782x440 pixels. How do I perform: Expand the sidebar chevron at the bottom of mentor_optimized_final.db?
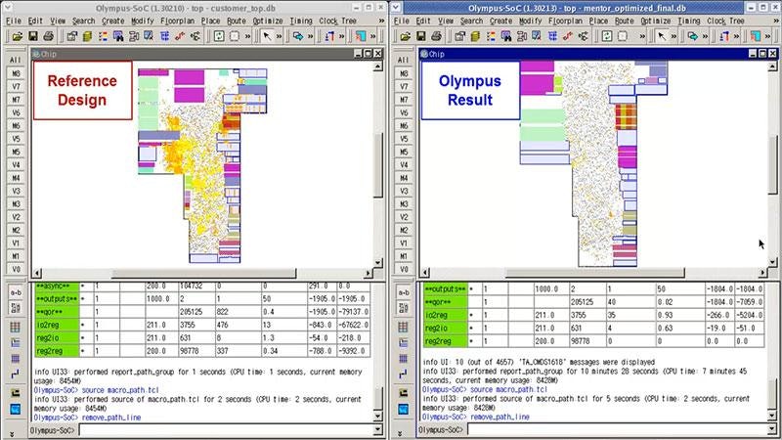(401, 434)
